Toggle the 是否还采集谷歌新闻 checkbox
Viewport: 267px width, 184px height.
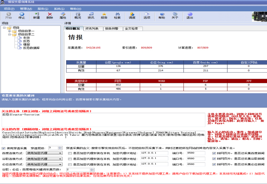click(x=214, y=159)
